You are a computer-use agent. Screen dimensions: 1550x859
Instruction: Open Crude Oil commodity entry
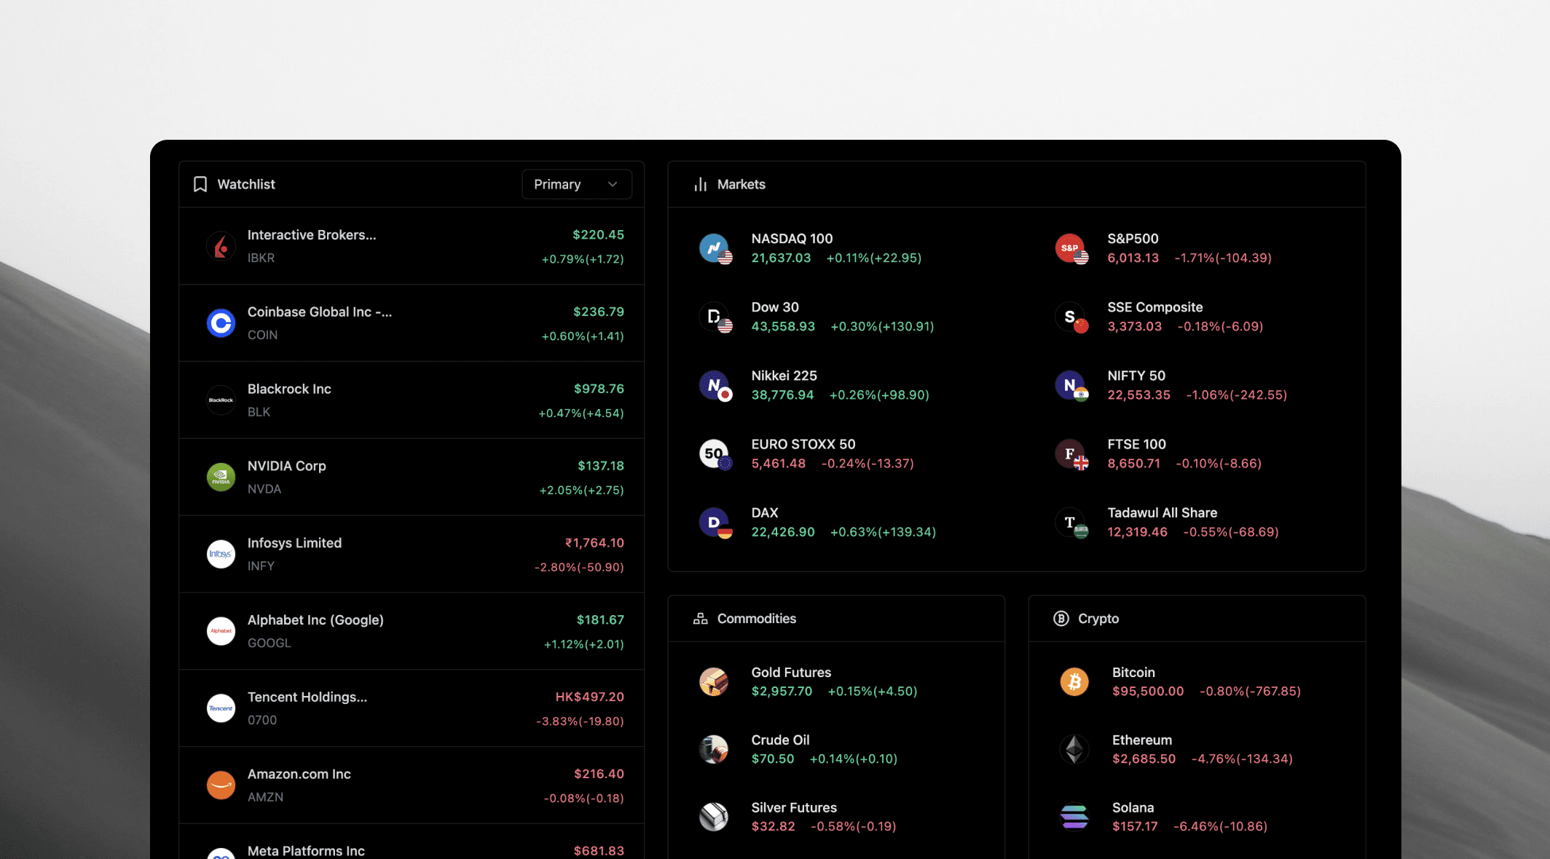(780, 740)
